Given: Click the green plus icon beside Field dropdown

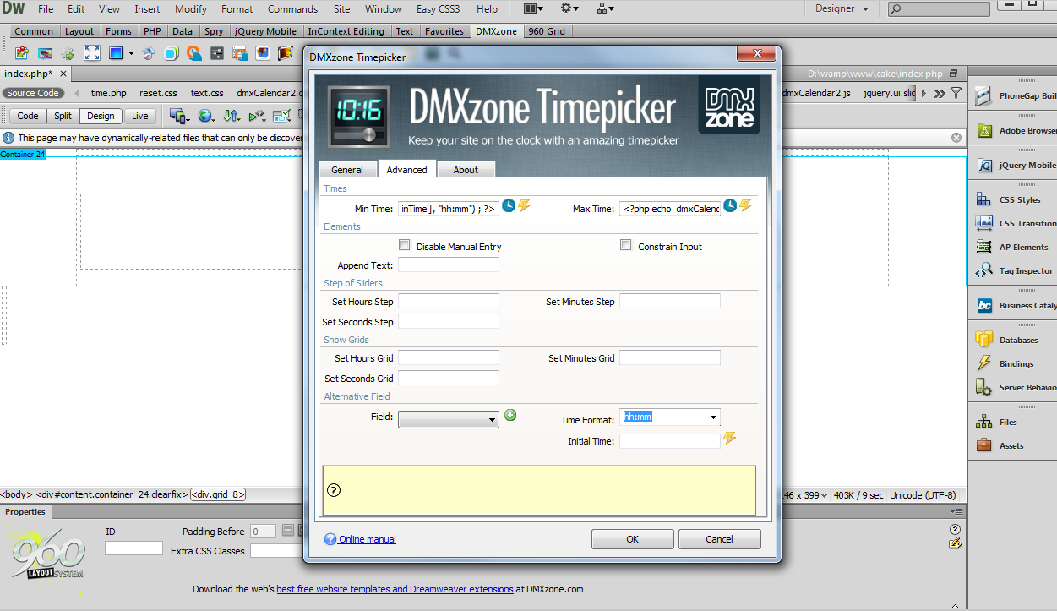Looking at the screenshot, I should [510, 415].
